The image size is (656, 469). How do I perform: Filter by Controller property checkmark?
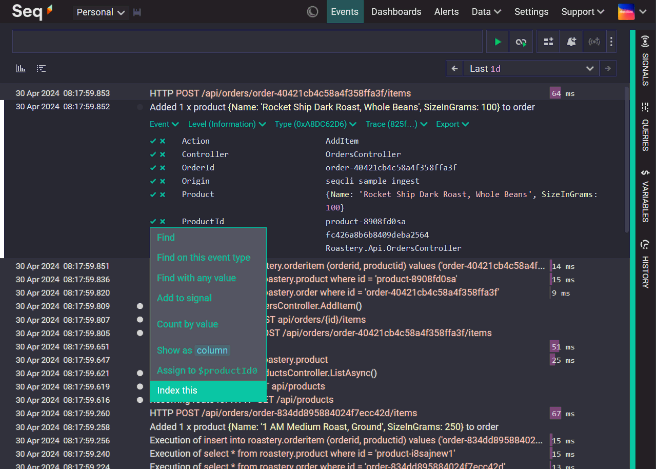click(153, 154)
